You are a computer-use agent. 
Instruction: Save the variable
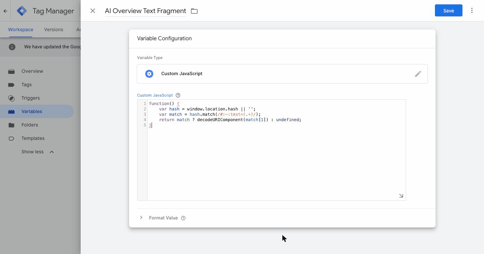[449, 10]
